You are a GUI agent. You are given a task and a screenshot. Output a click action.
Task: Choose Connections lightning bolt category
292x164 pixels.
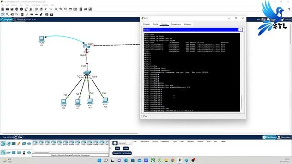coord(19,143)
